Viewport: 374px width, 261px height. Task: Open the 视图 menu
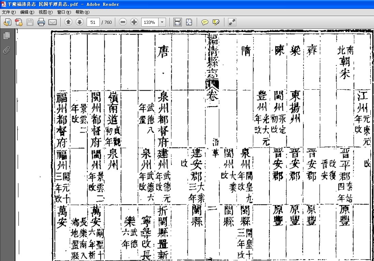point(46,12)
